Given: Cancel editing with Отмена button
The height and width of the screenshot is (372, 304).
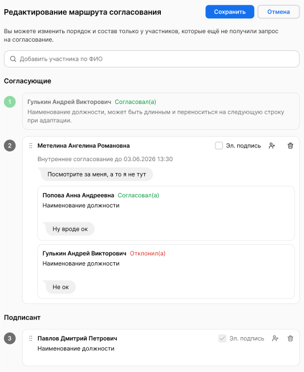Looking at the screenshot, I should [x=278, y=12].
